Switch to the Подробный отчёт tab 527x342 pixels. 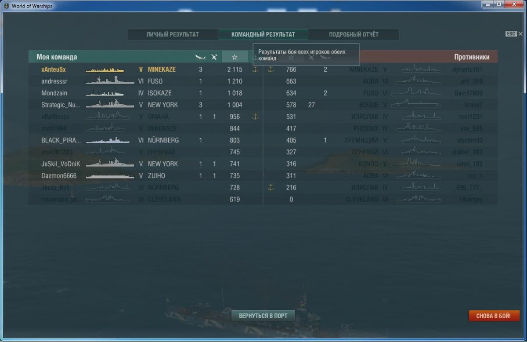click(354, 34)
